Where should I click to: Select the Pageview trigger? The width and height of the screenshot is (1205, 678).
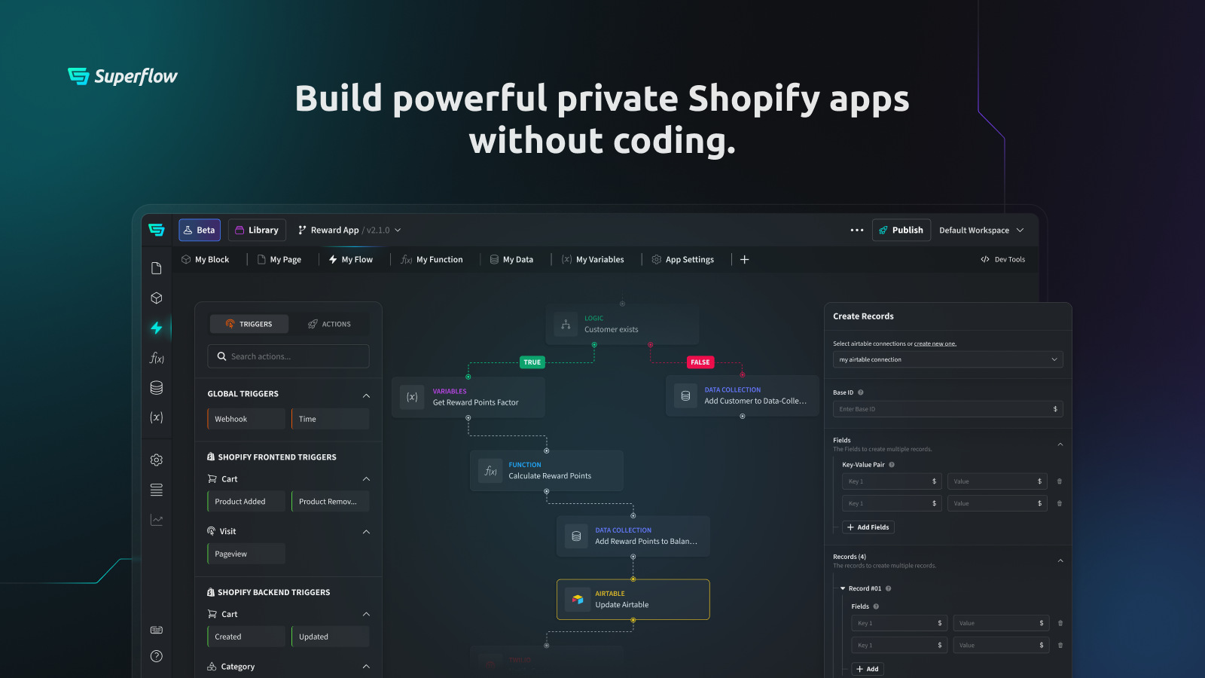click(247, 554)
